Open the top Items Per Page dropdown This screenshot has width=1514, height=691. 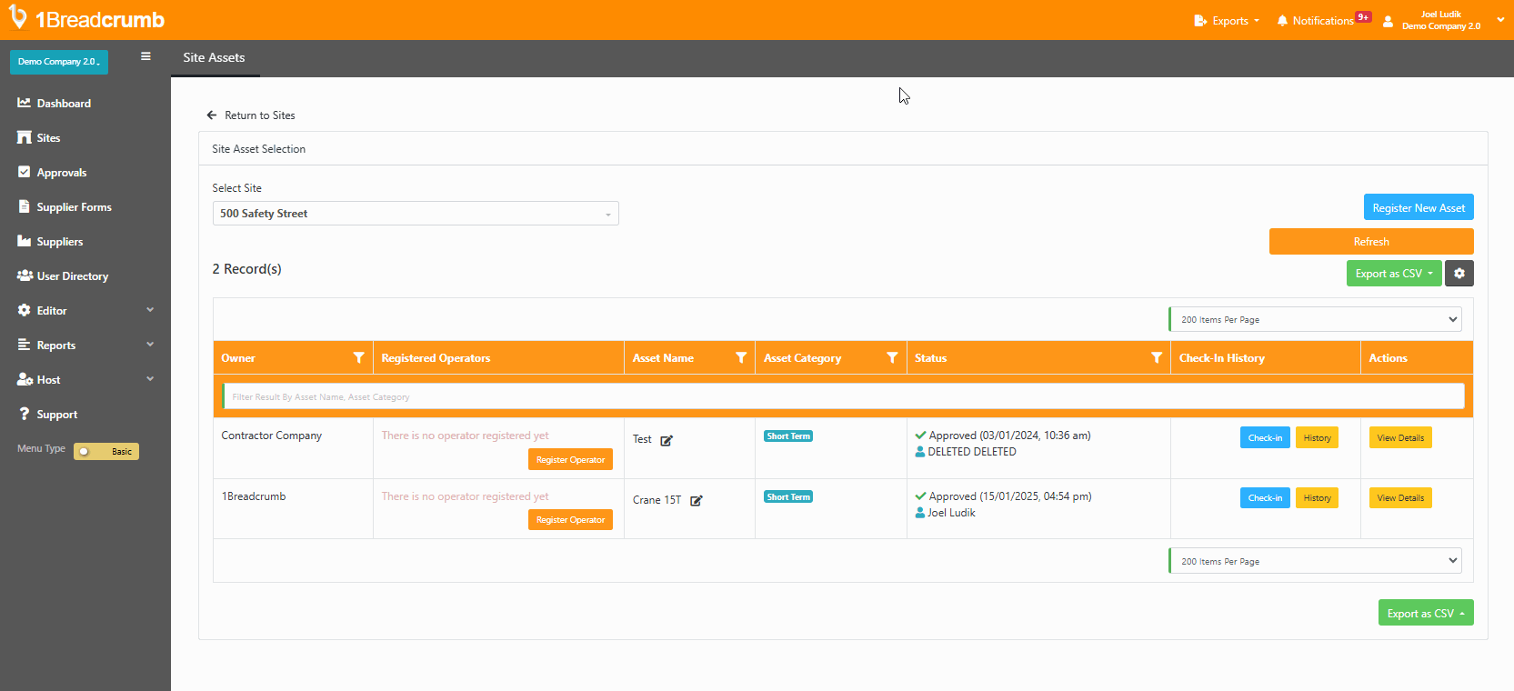tap(1315, 319)
